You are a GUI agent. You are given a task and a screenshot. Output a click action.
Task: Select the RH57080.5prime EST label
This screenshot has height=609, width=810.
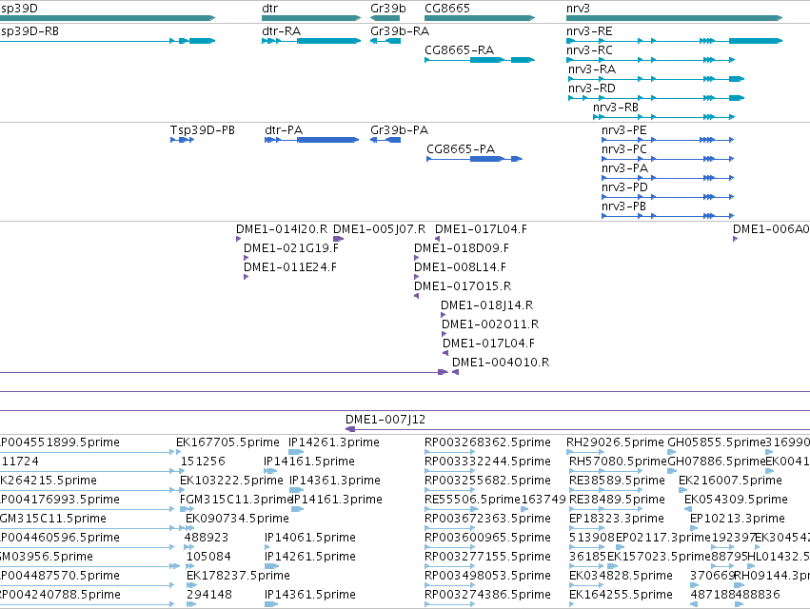pos(618,462)
